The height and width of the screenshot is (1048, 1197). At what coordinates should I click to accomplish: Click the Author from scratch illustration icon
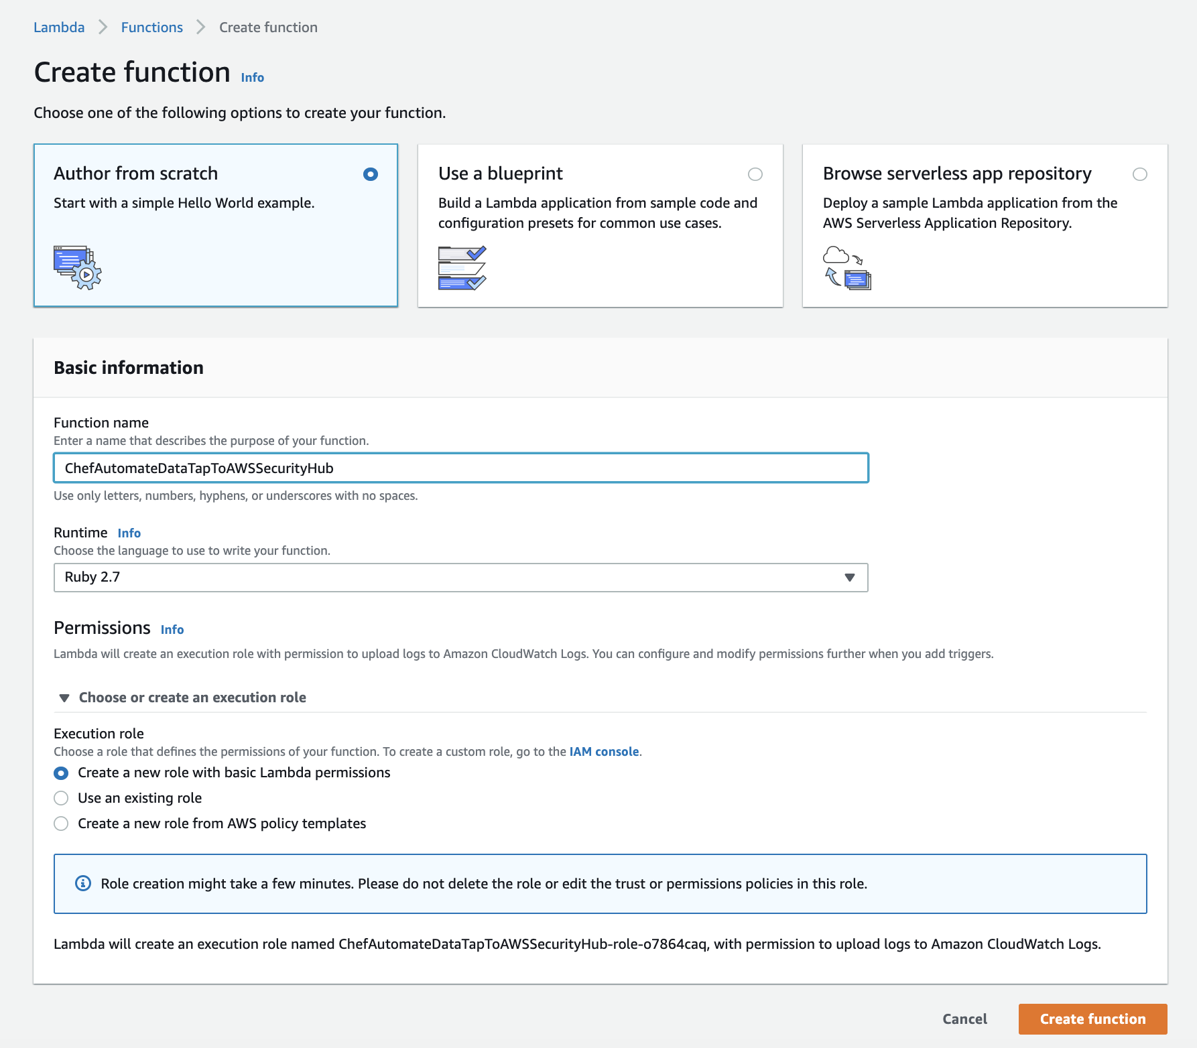click(x=78, y=267)
